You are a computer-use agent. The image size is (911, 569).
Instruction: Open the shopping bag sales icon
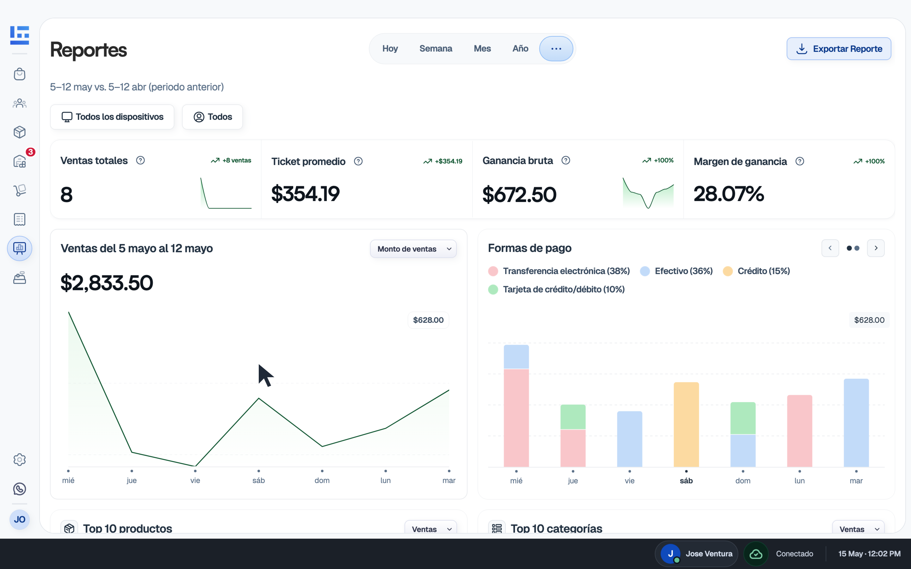[20, 74]
